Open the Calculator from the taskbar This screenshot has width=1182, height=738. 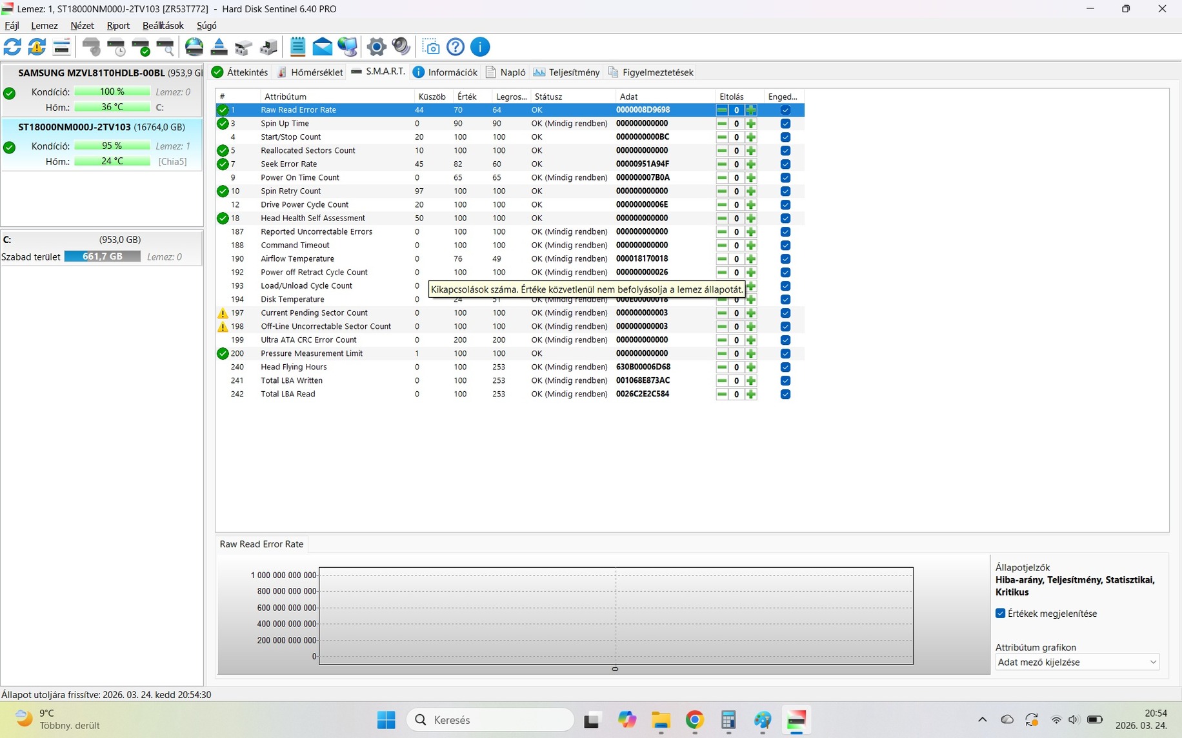click(728, 720)
